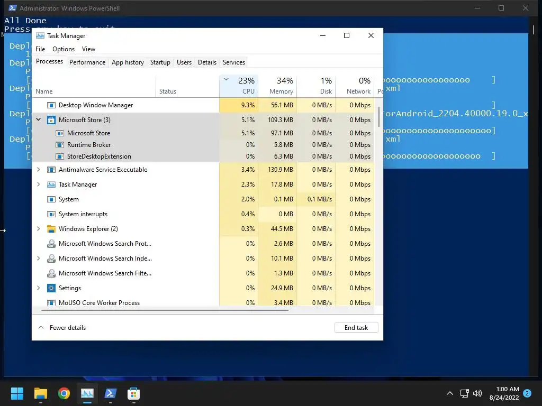
Task: Click the Windows Explorer folder icon
Action: pyautogui.click(x=51, y=229)
